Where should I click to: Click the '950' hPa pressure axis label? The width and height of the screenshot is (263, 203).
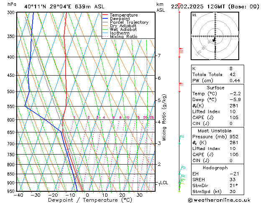12,191
